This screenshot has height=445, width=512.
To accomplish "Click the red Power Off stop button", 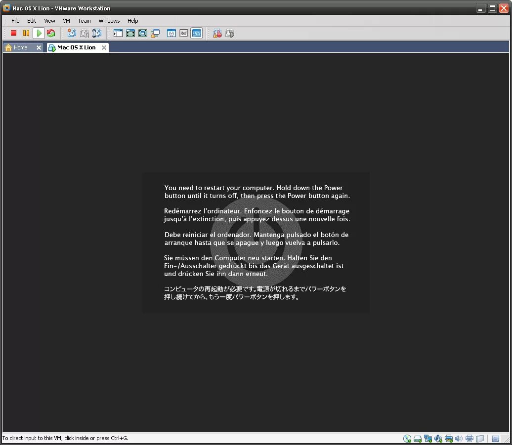I will click(x=13, y=33).
